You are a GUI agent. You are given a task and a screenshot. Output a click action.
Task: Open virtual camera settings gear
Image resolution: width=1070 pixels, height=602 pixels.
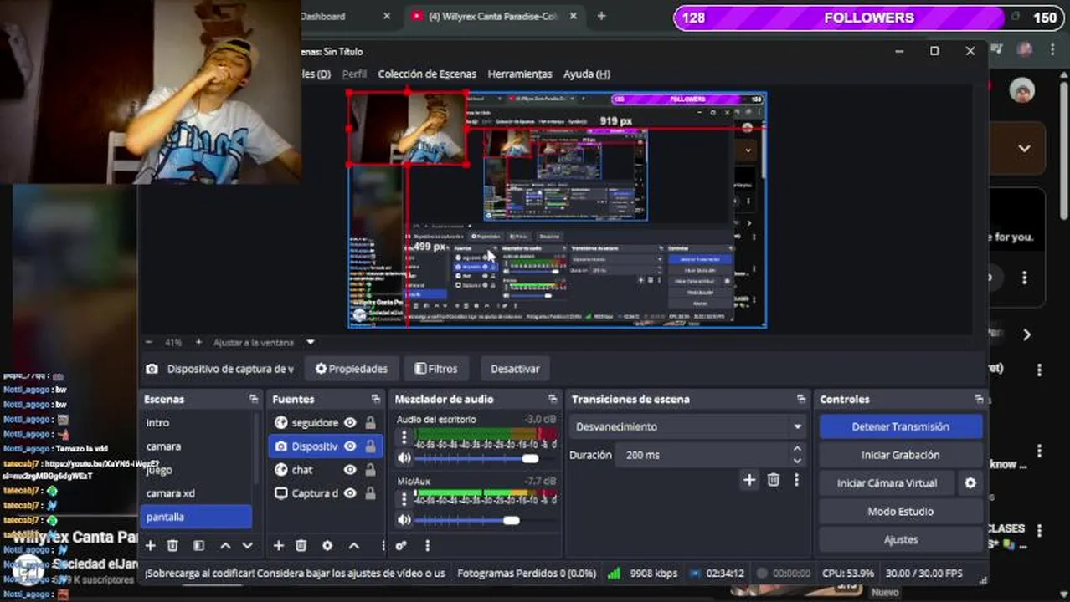970,483
